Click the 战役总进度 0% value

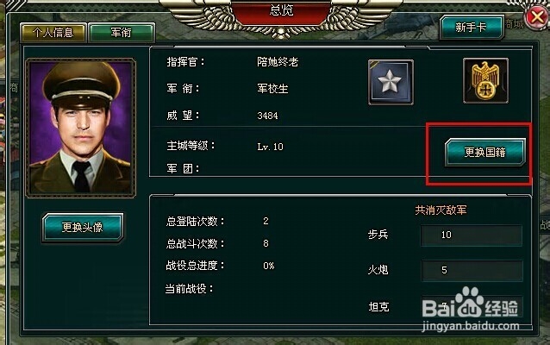point(269,266)
